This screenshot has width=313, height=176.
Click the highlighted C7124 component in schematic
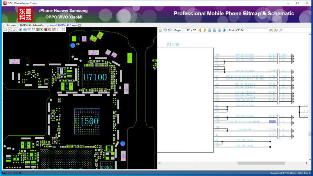[272, 122]
